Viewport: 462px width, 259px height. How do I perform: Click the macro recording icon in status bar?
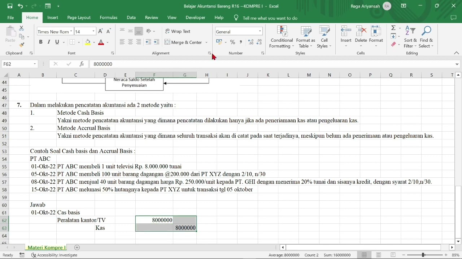(22, 255)
